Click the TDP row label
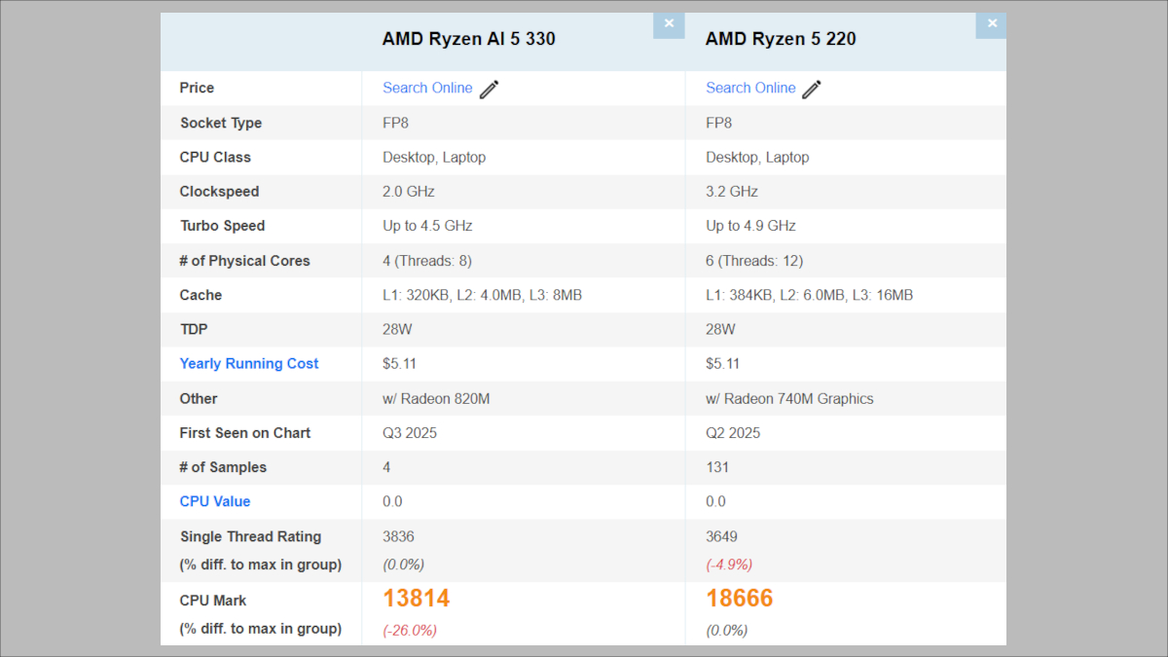Screen dimensions: 1168x657 click(193, 329)
